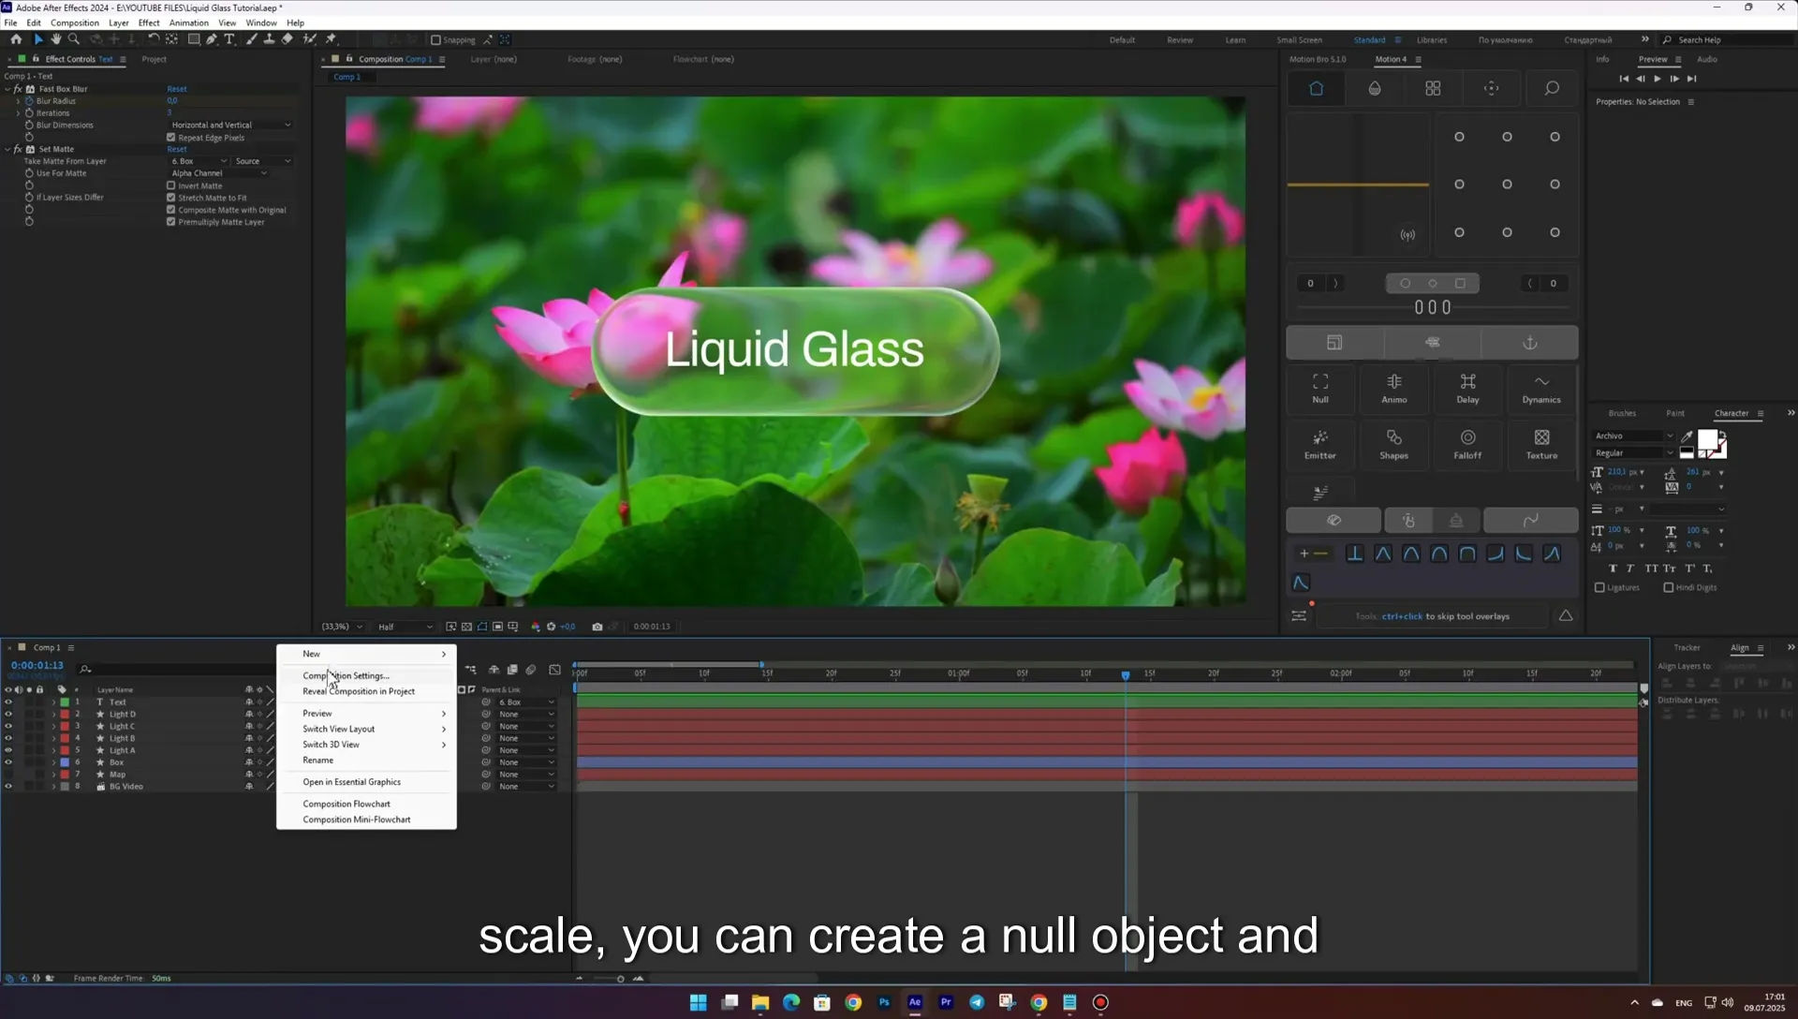Open the Shapes tool in Motion panel

pyautogui.click(x=1393, y=444)
